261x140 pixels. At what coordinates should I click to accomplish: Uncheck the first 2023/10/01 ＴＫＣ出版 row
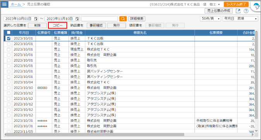coord(9,39)
